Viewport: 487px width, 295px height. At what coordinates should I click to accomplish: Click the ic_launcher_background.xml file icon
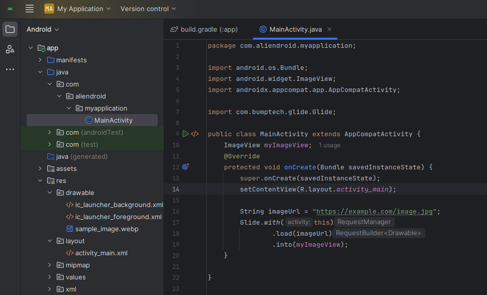point(70,205)
